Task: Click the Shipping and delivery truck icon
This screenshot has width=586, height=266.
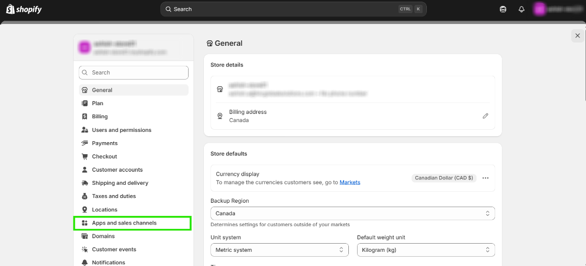Action: tap(84, 183)
